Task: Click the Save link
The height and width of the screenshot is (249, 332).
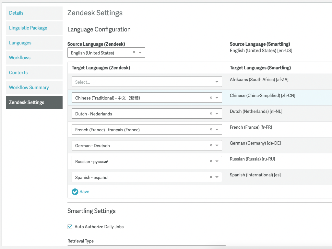Action: tap(84, 192)
